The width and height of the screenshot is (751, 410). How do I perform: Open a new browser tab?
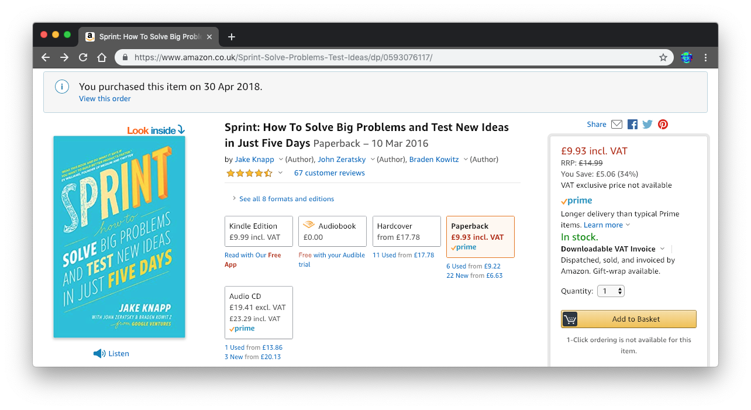pos(232,37)
